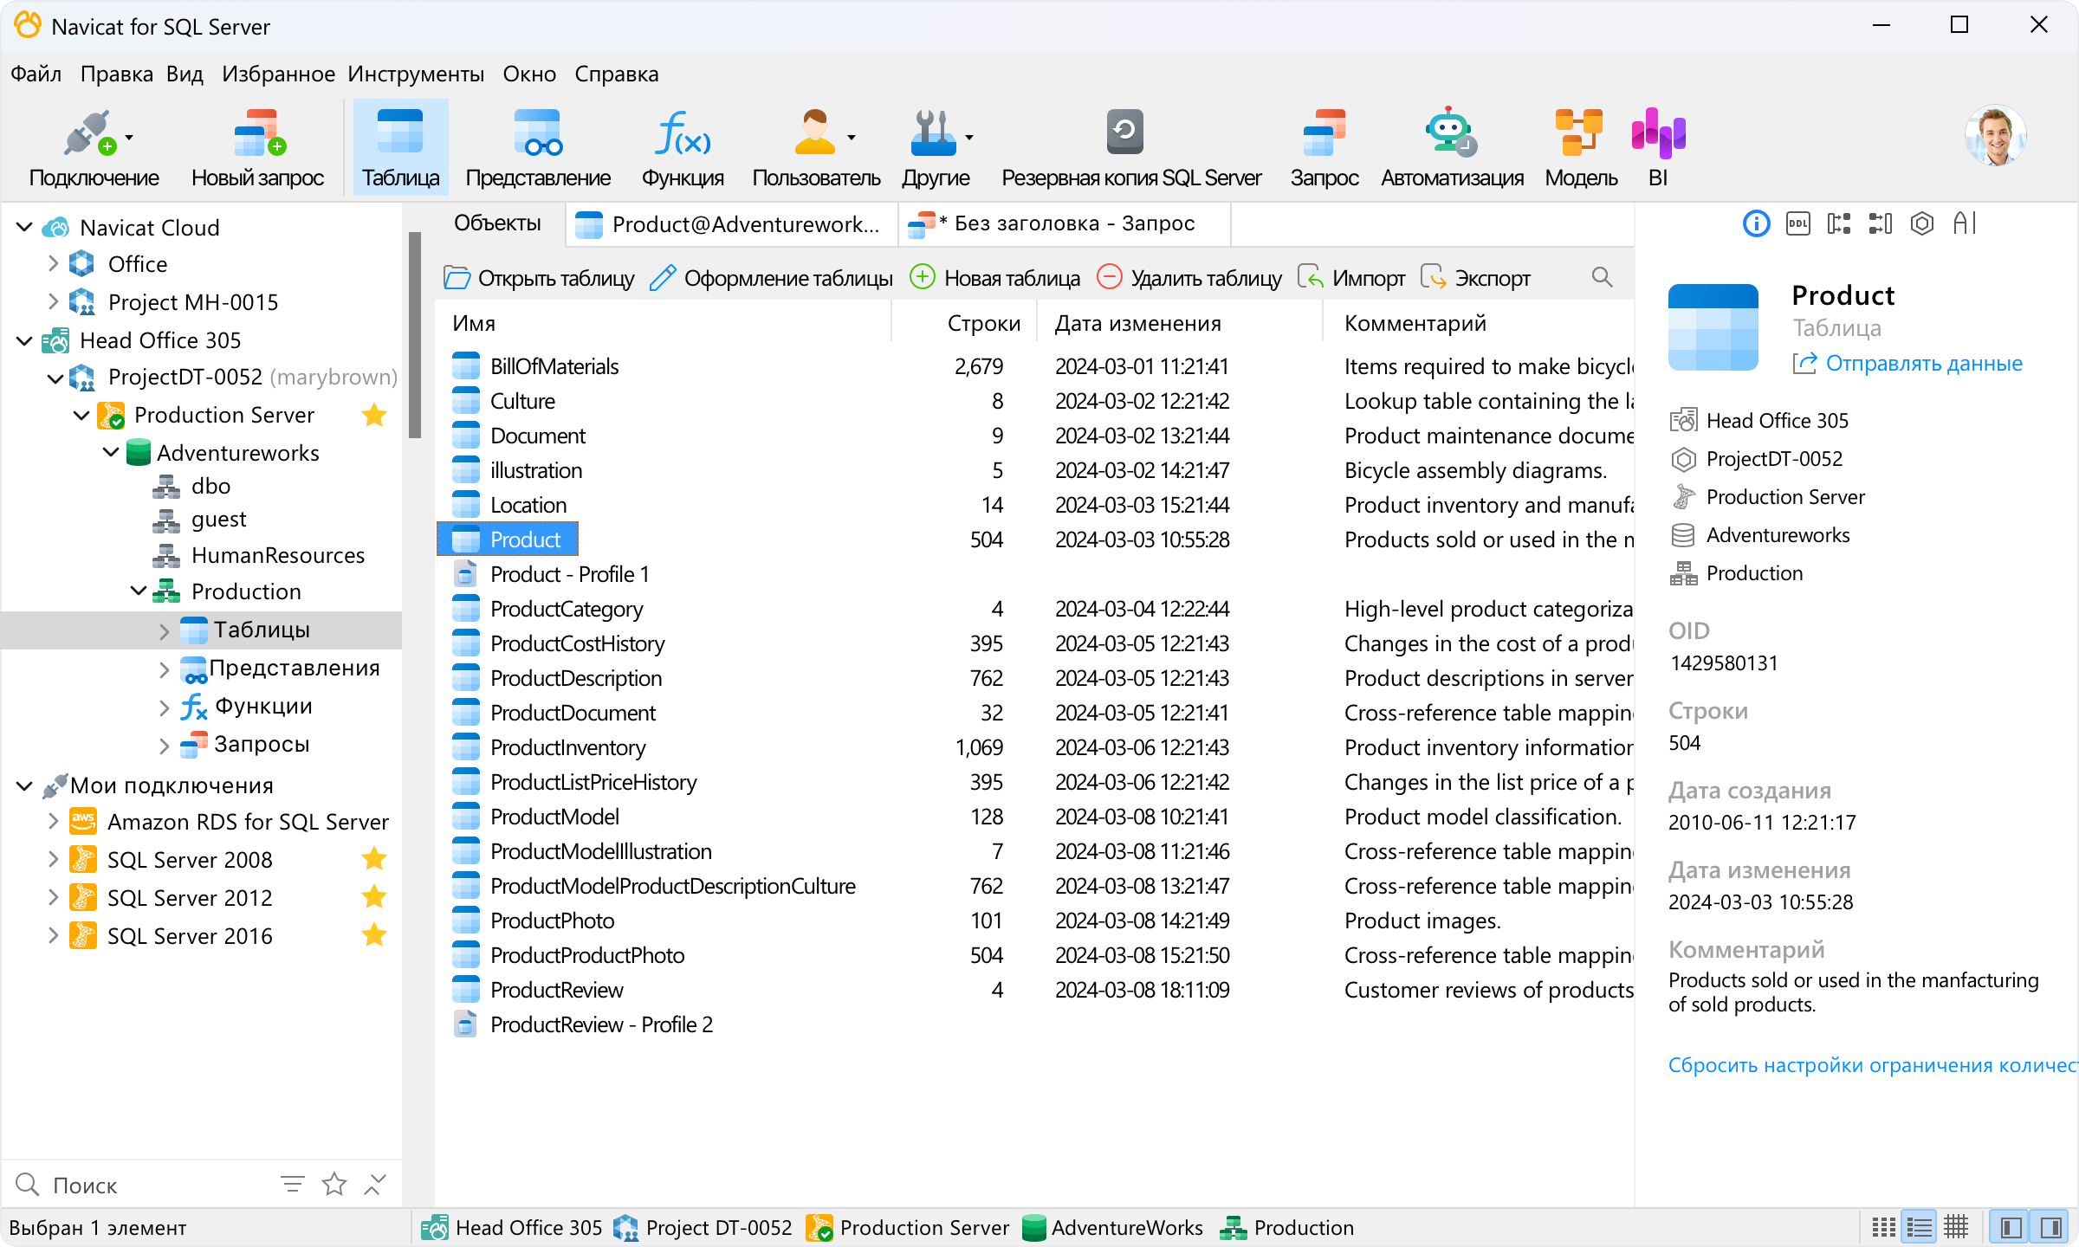The width and height of the screenshot is (2079, 1247).
Task: Click the navigation tree vertical scrollbar
Action: point(415,335)
